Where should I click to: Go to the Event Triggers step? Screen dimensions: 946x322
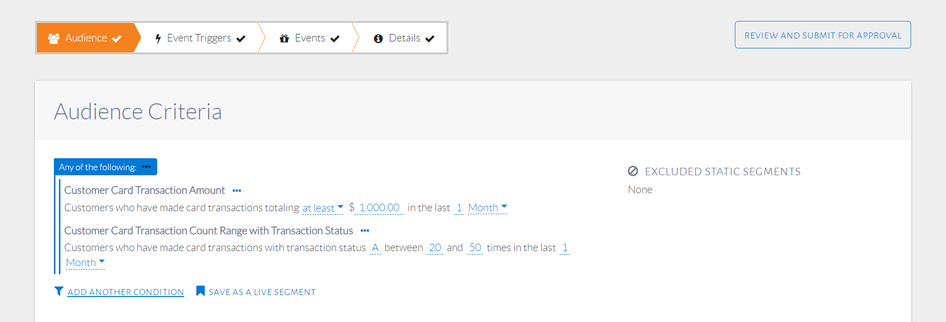pos(199,38)
